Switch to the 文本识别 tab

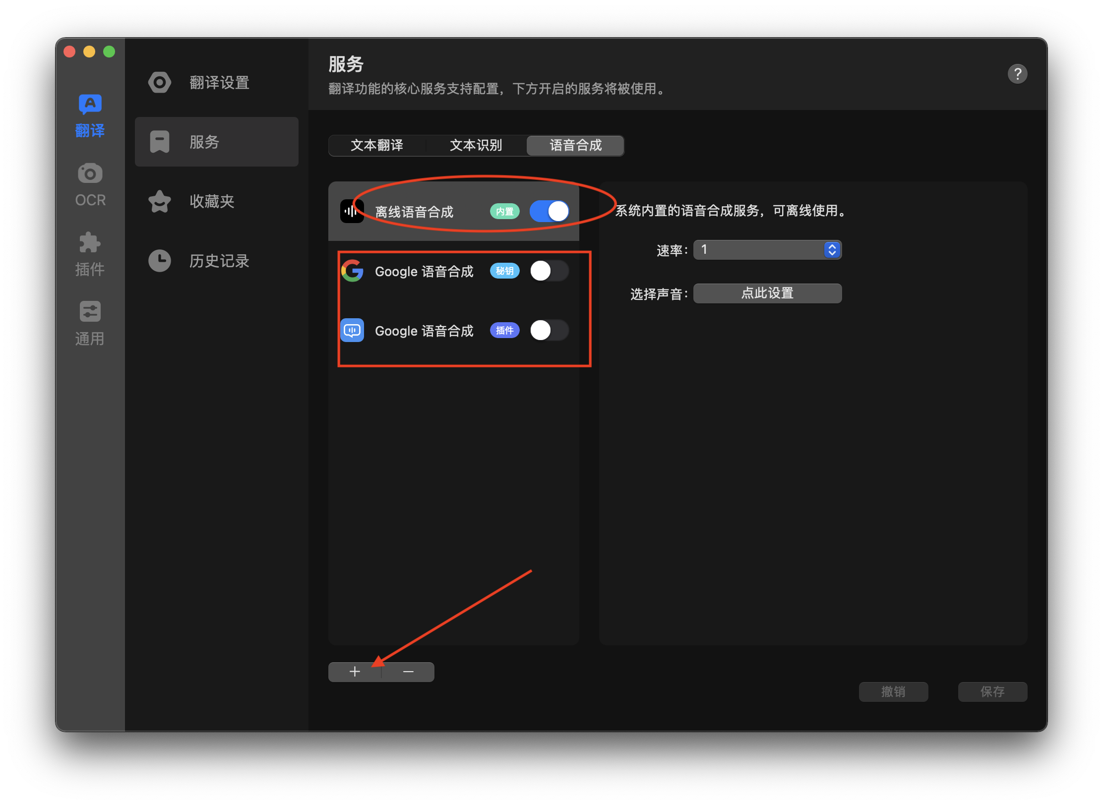[x=476, y=145]
